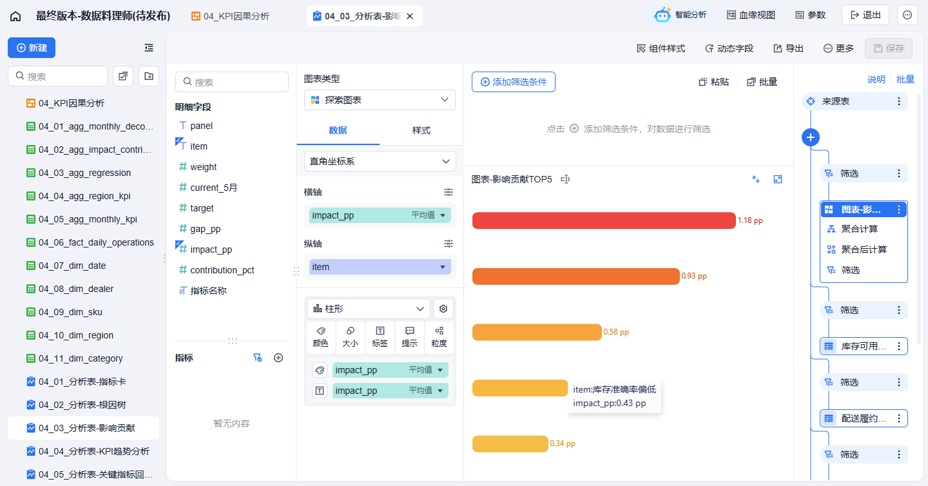
Task: Click 添加筛选条件 button
Action: pos(514,82)
